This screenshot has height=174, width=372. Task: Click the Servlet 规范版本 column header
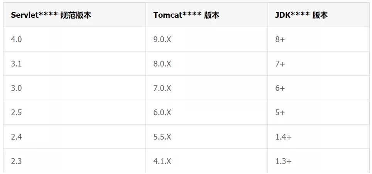click(74, 15)
